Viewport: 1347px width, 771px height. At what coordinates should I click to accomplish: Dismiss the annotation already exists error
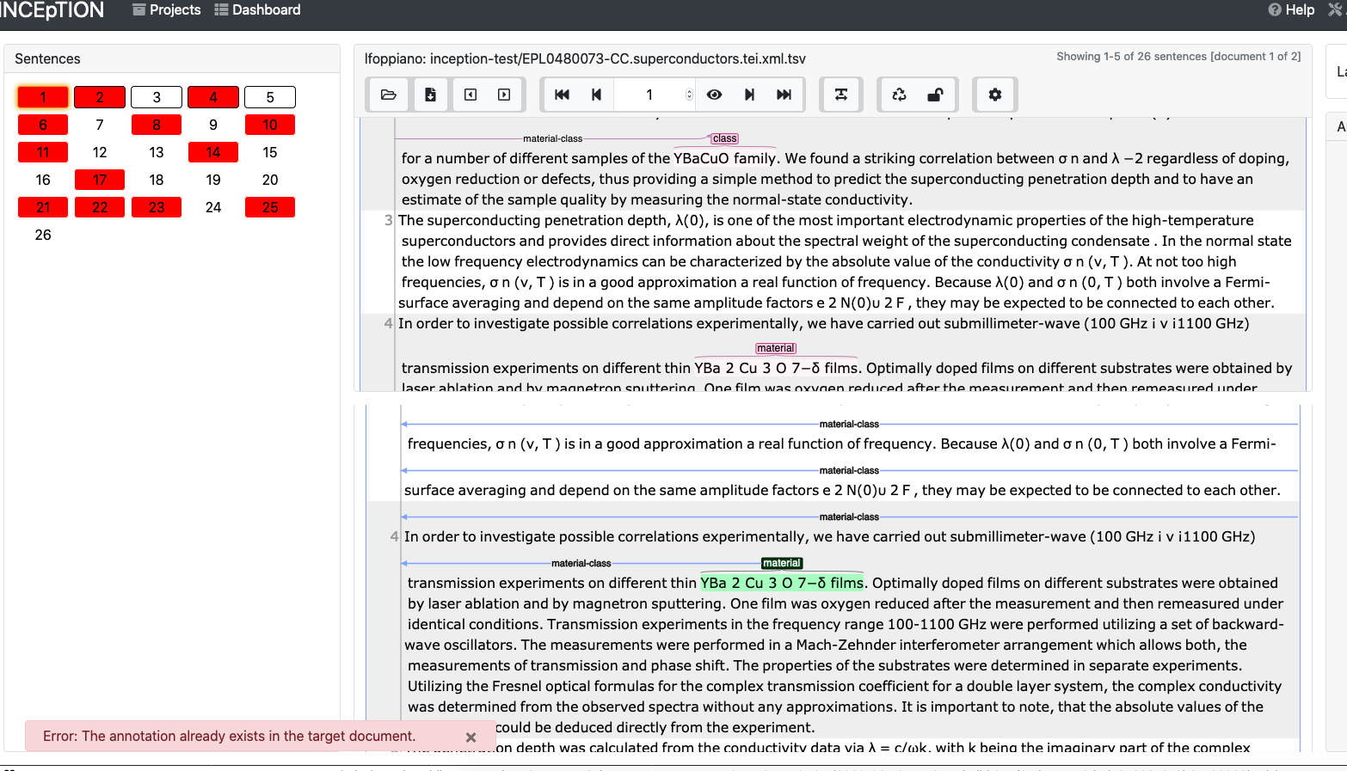[x=471, y=737]
